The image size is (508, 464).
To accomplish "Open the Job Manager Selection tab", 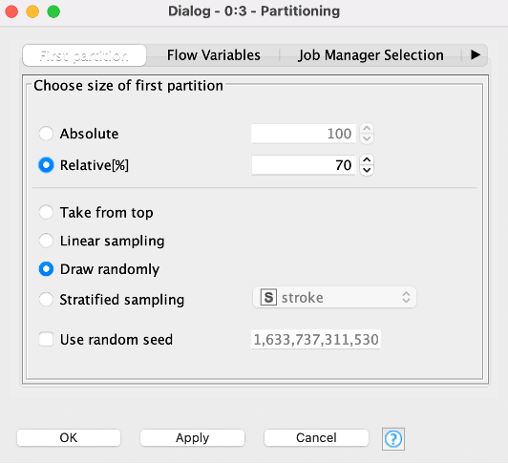I will click(370, 55).
